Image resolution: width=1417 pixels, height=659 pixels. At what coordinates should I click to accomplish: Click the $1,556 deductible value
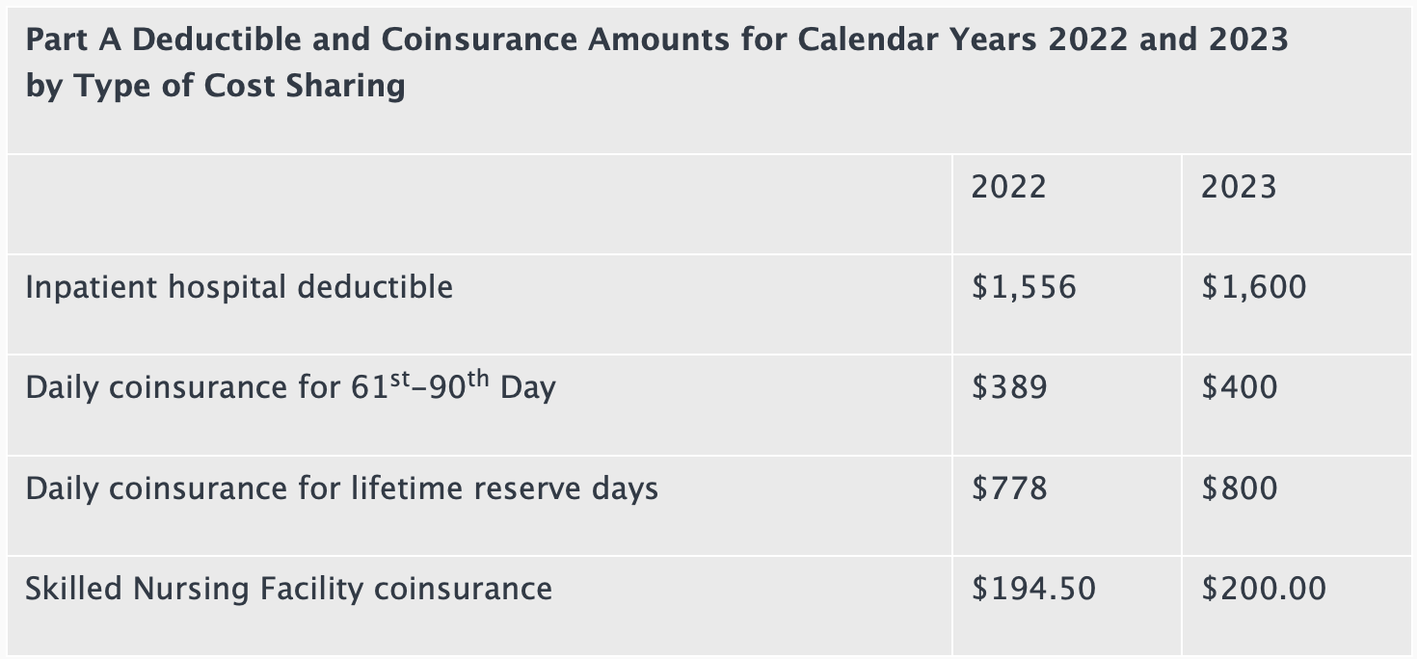click(x=1024, y=287)
